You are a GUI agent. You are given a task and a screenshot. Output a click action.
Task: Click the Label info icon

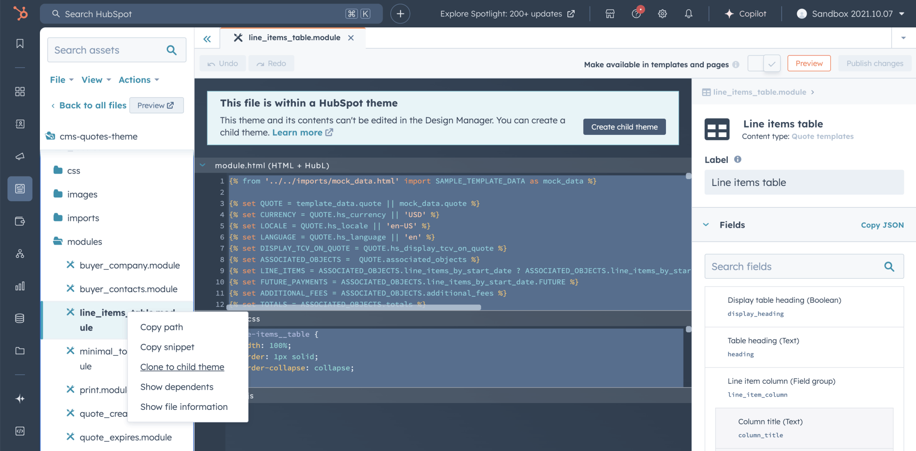point(738,159)
